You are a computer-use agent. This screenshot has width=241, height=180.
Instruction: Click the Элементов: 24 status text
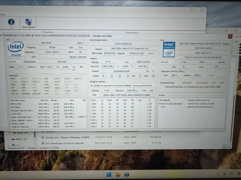pos(16,148)
